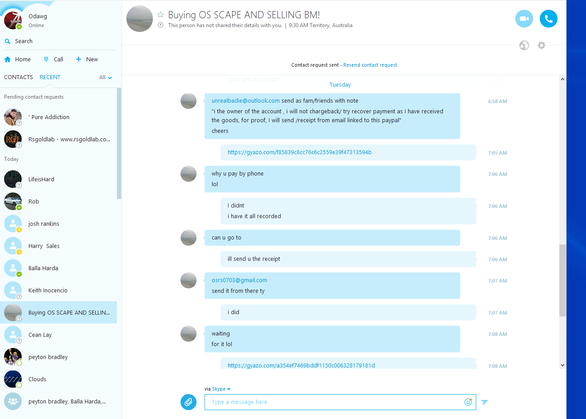This screenshot has width=586, height=419.
Task: Open Home via the house icon
Action: tap(8, 59)
